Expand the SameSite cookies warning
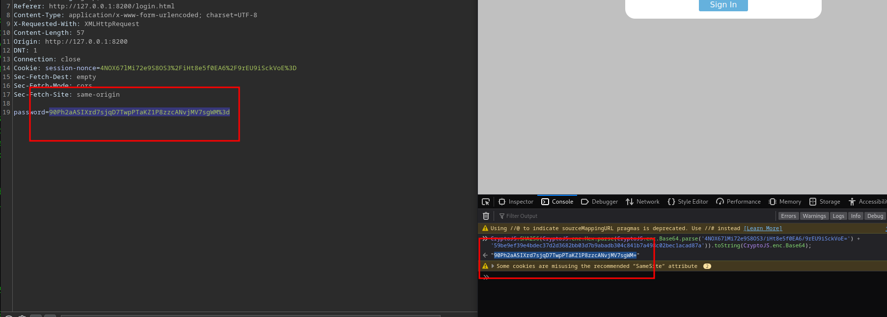The image size is (887, 317). (x=493, y=266)
